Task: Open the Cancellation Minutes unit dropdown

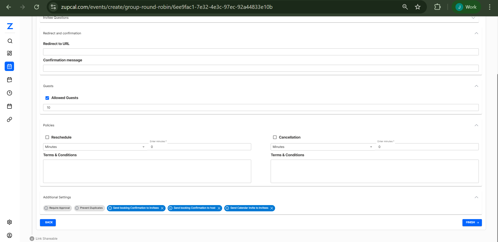Action: click(x=322, y=147)
